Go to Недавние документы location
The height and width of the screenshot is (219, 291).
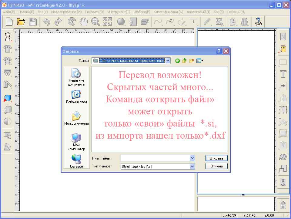click(76, 77)
